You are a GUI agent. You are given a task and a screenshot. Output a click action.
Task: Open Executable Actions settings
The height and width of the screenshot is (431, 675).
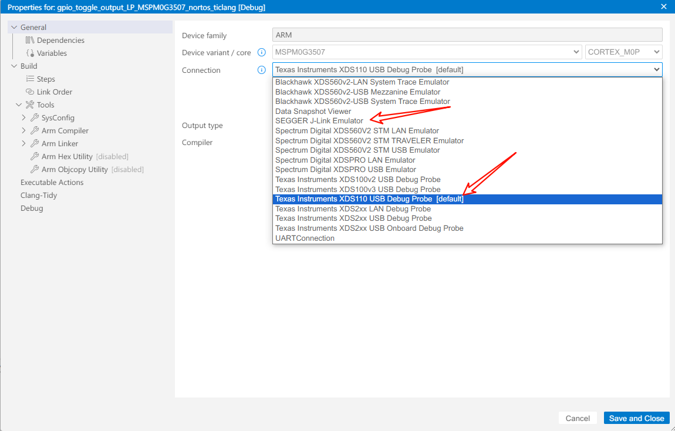click(52, 182)
